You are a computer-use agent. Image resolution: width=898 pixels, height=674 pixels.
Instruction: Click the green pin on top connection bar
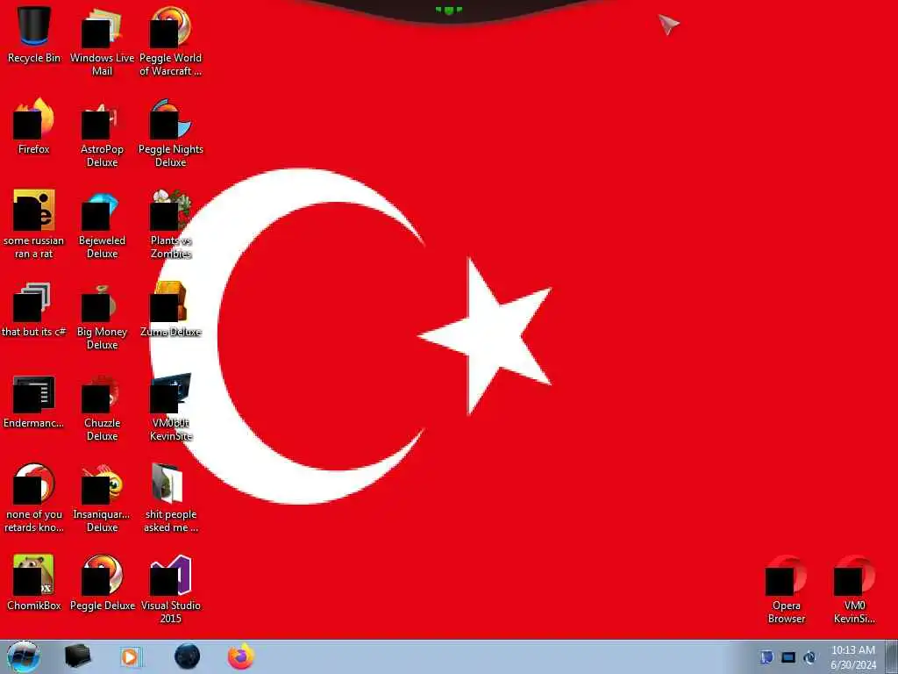(449, 11)
